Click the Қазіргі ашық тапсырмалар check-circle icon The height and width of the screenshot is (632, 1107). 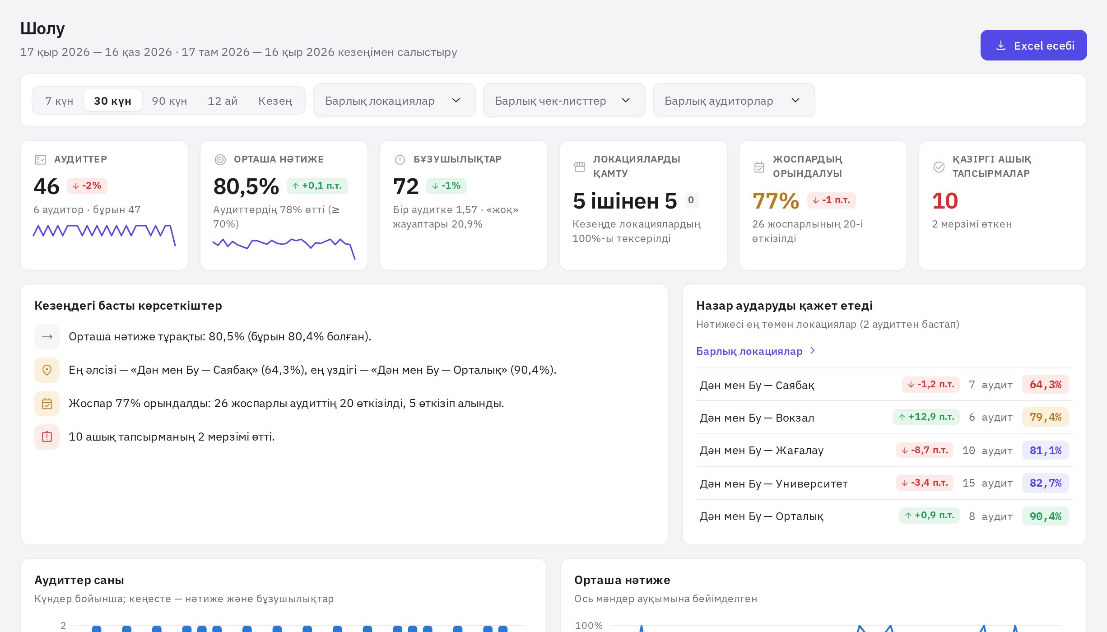939,167
